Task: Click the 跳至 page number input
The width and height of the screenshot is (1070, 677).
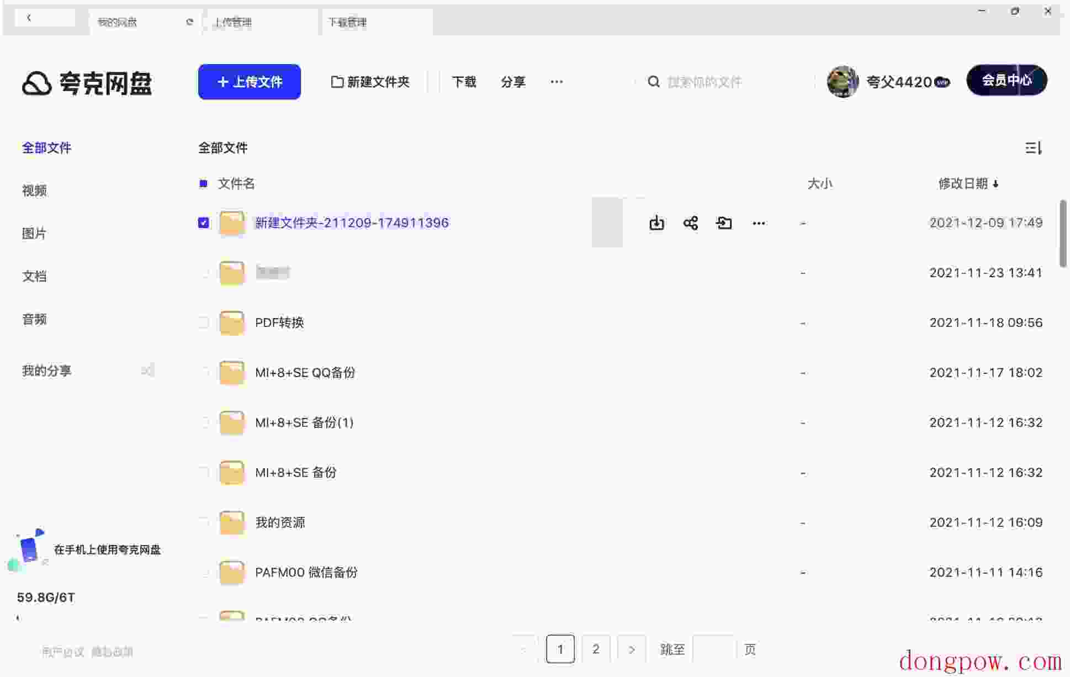Action: [x=714, y=649]
